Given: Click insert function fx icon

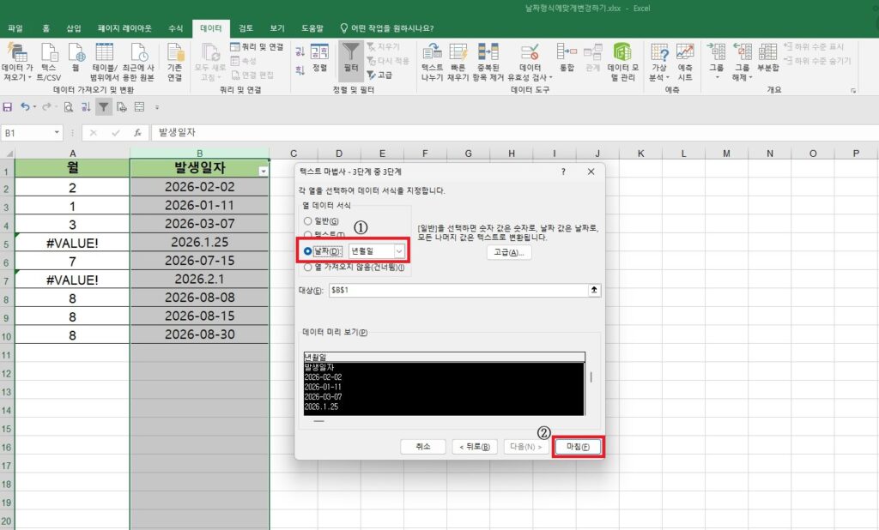Looking at the screenshot, I should click(x=137, y=133).
